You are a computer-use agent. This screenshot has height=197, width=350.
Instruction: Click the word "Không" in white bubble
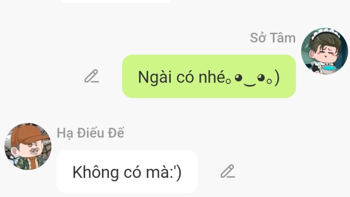95,173
